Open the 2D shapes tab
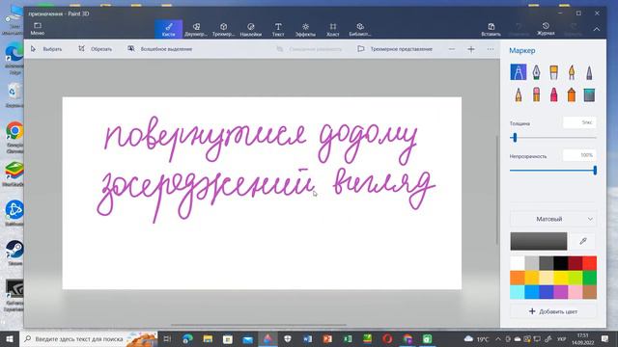The image size is (618, 347). coord(196,30)
